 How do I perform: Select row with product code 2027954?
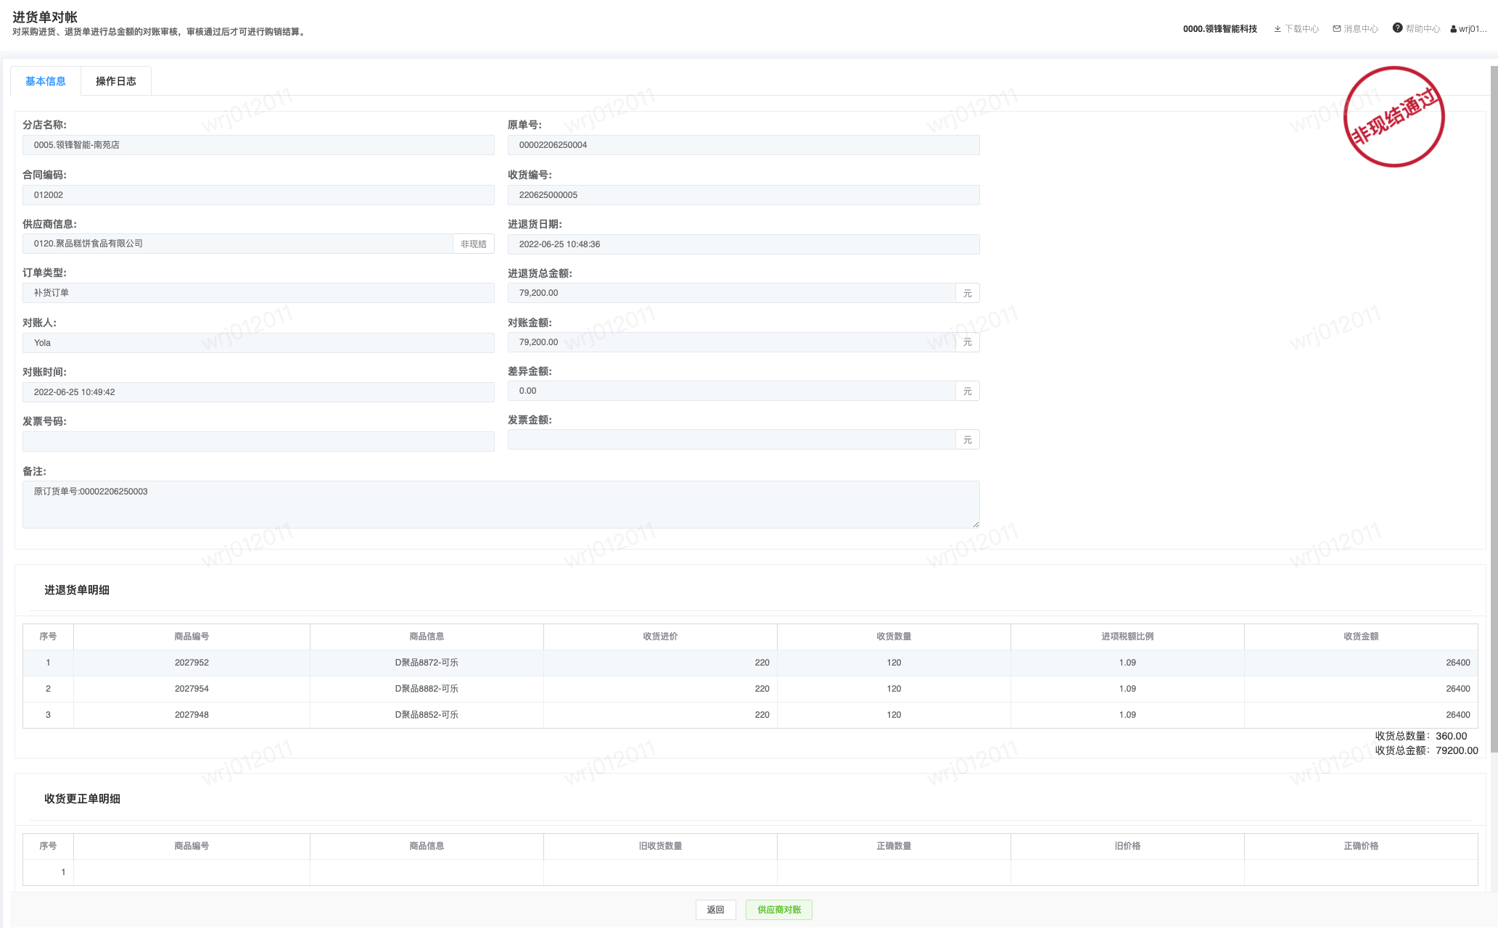coord(192,689)
